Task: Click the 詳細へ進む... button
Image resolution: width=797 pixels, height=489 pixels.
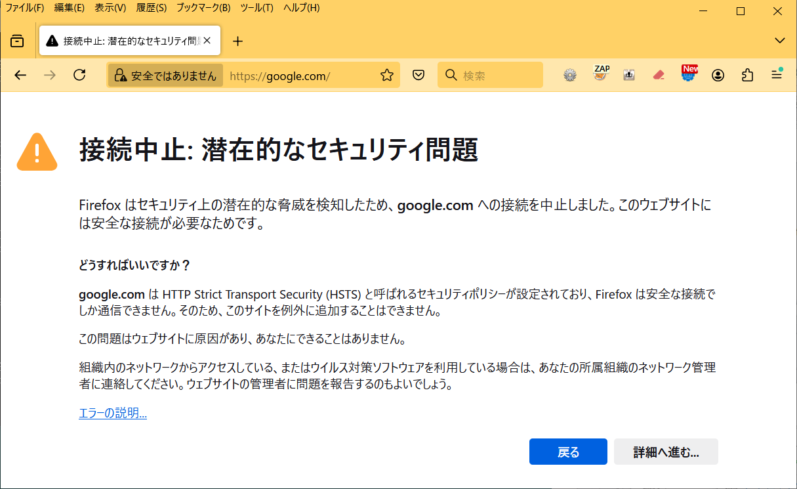Action: tap(666, 452)
